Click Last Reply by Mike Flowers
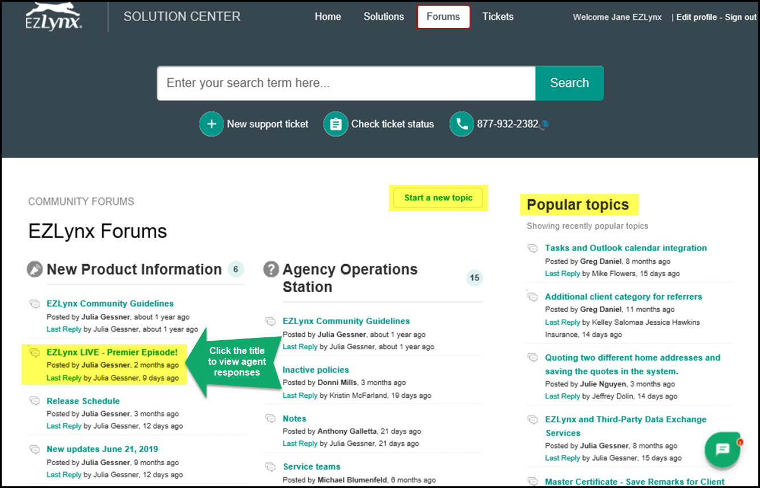The height and width of the screenshot is (488, 760). [x=563, y=274]
